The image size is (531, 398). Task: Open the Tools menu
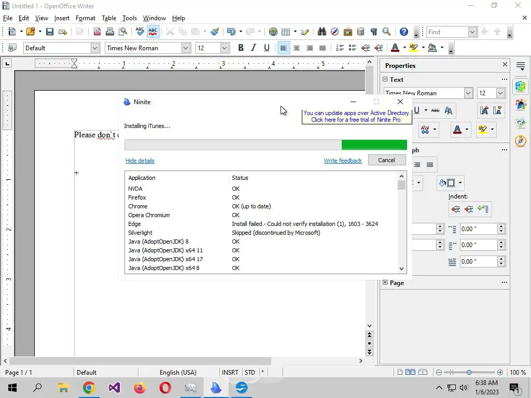[129, 18]
